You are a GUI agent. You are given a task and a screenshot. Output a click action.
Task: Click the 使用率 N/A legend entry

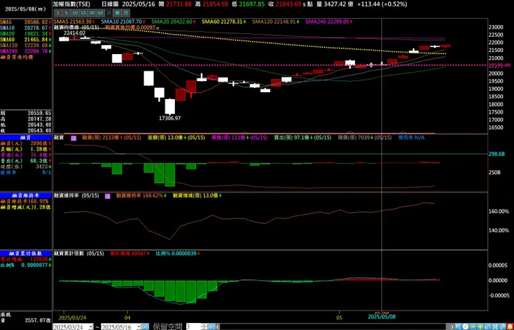click(x=411, y=138)
